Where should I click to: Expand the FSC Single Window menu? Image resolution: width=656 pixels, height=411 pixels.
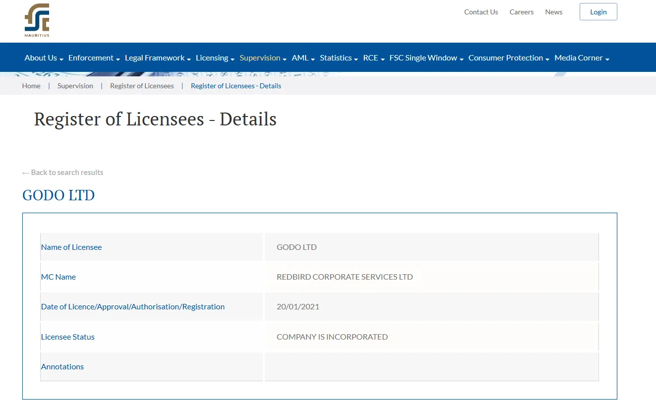point(426,58)
